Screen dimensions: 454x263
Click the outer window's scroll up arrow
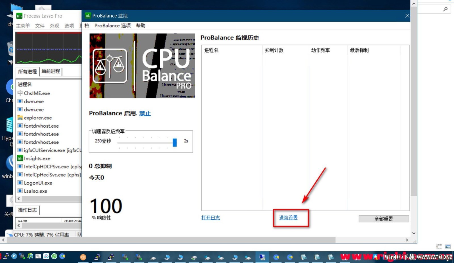(414, 4)
